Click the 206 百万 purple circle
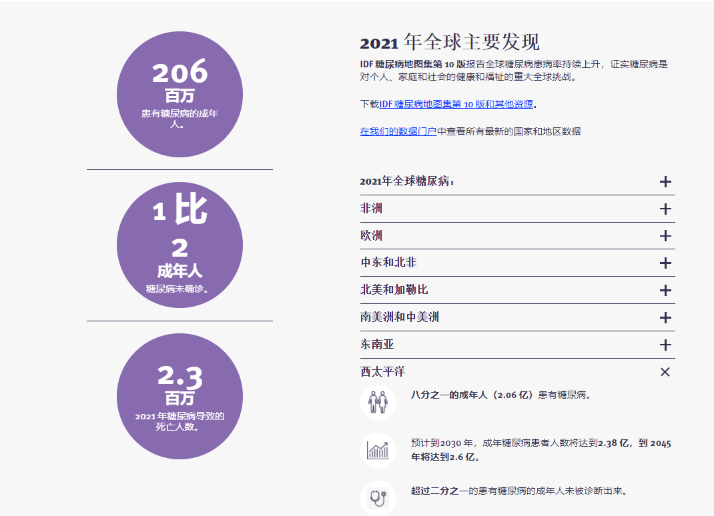Screen dimensions: 714x516 point(180,95)
